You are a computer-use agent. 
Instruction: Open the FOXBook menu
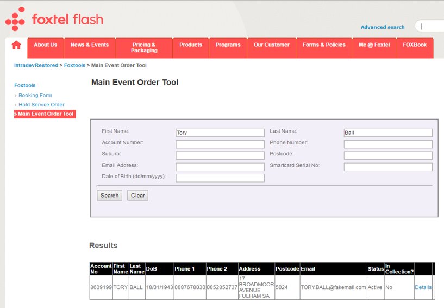415,48
